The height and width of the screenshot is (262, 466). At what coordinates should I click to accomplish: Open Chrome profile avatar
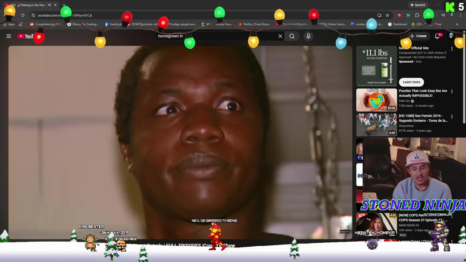click(452, 15)
